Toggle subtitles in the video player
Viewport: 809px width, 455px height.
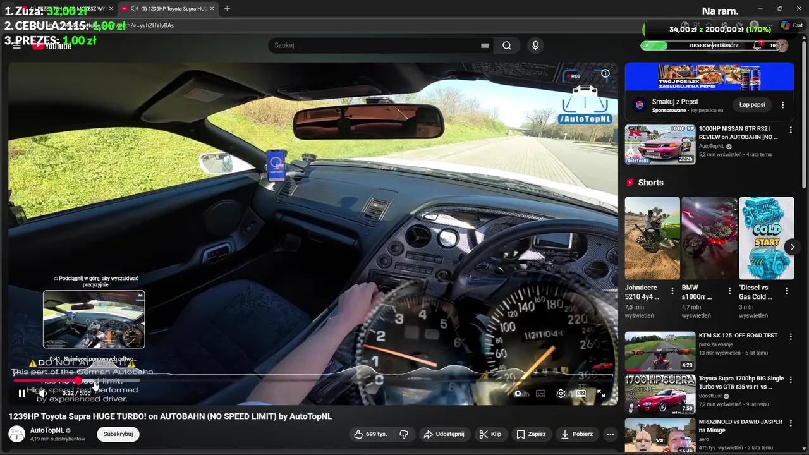[x=540, y=394]
